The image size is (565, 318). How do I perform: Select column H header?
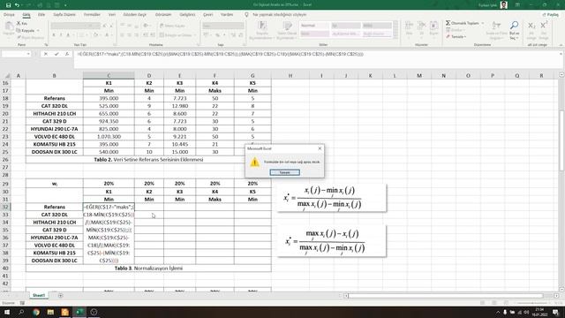[x=290, y=75]
